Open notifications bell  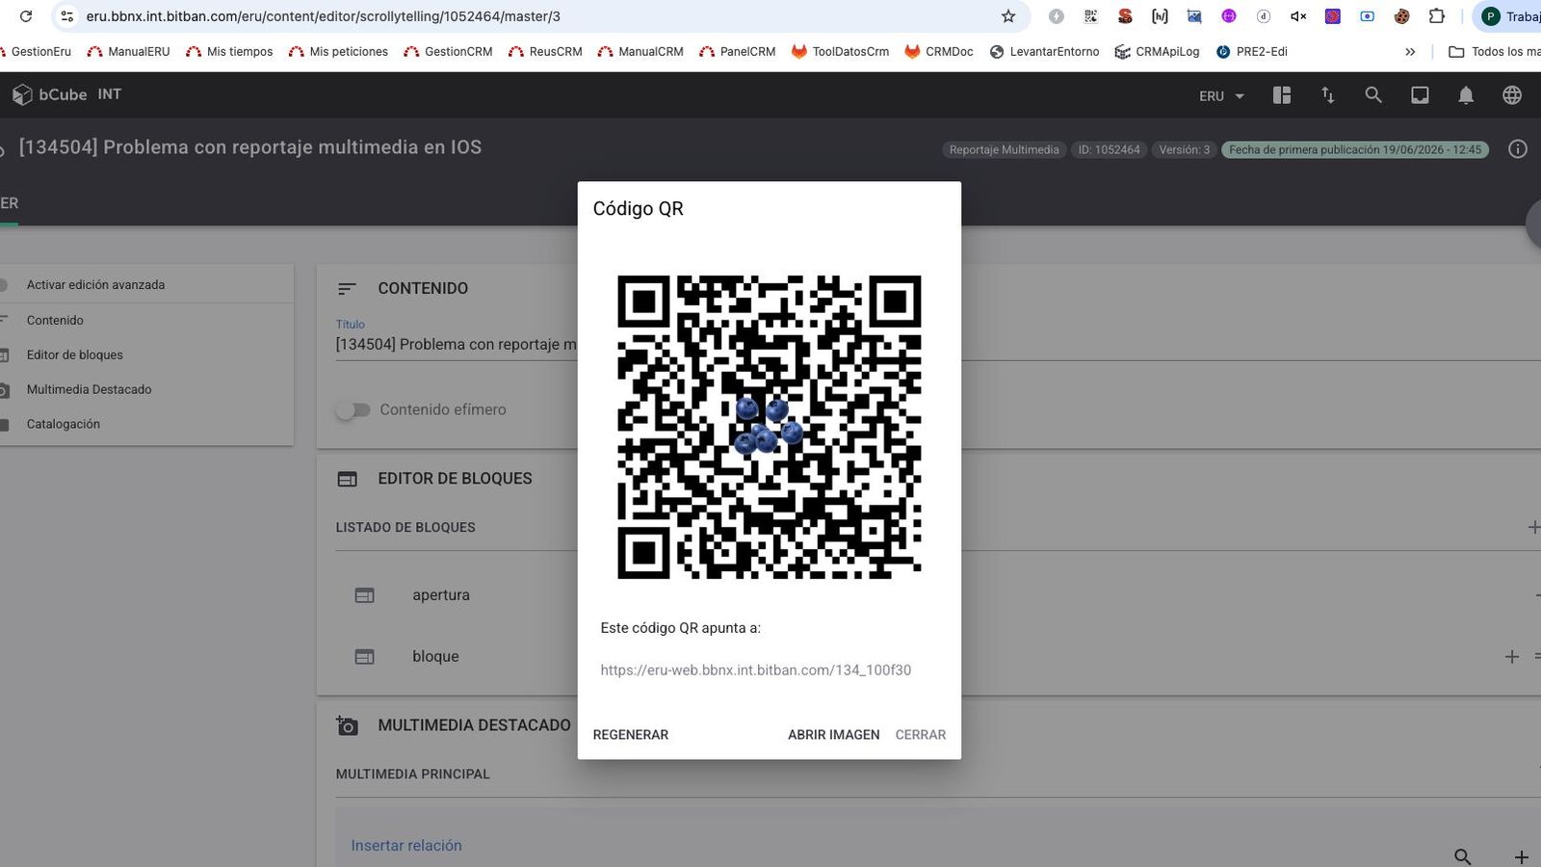coord(1466,95)
